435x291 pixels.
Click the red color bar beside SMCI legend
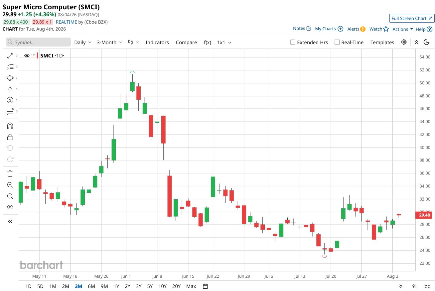(x=38, y=55)
